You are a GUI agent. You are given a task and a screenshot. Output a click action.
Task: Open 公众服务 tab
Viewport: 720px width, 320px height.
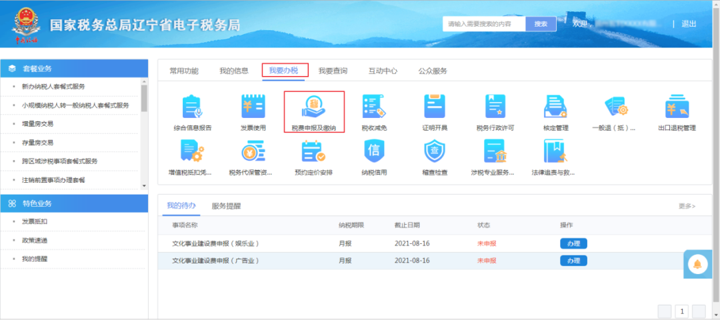(433, 71)
